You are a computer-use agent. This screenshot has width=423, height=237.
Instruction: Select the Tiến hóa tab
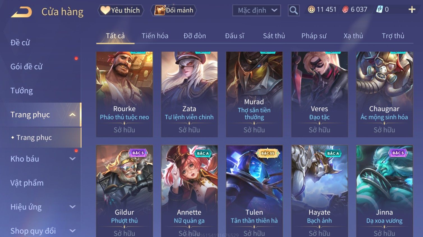tap(155, 36)
